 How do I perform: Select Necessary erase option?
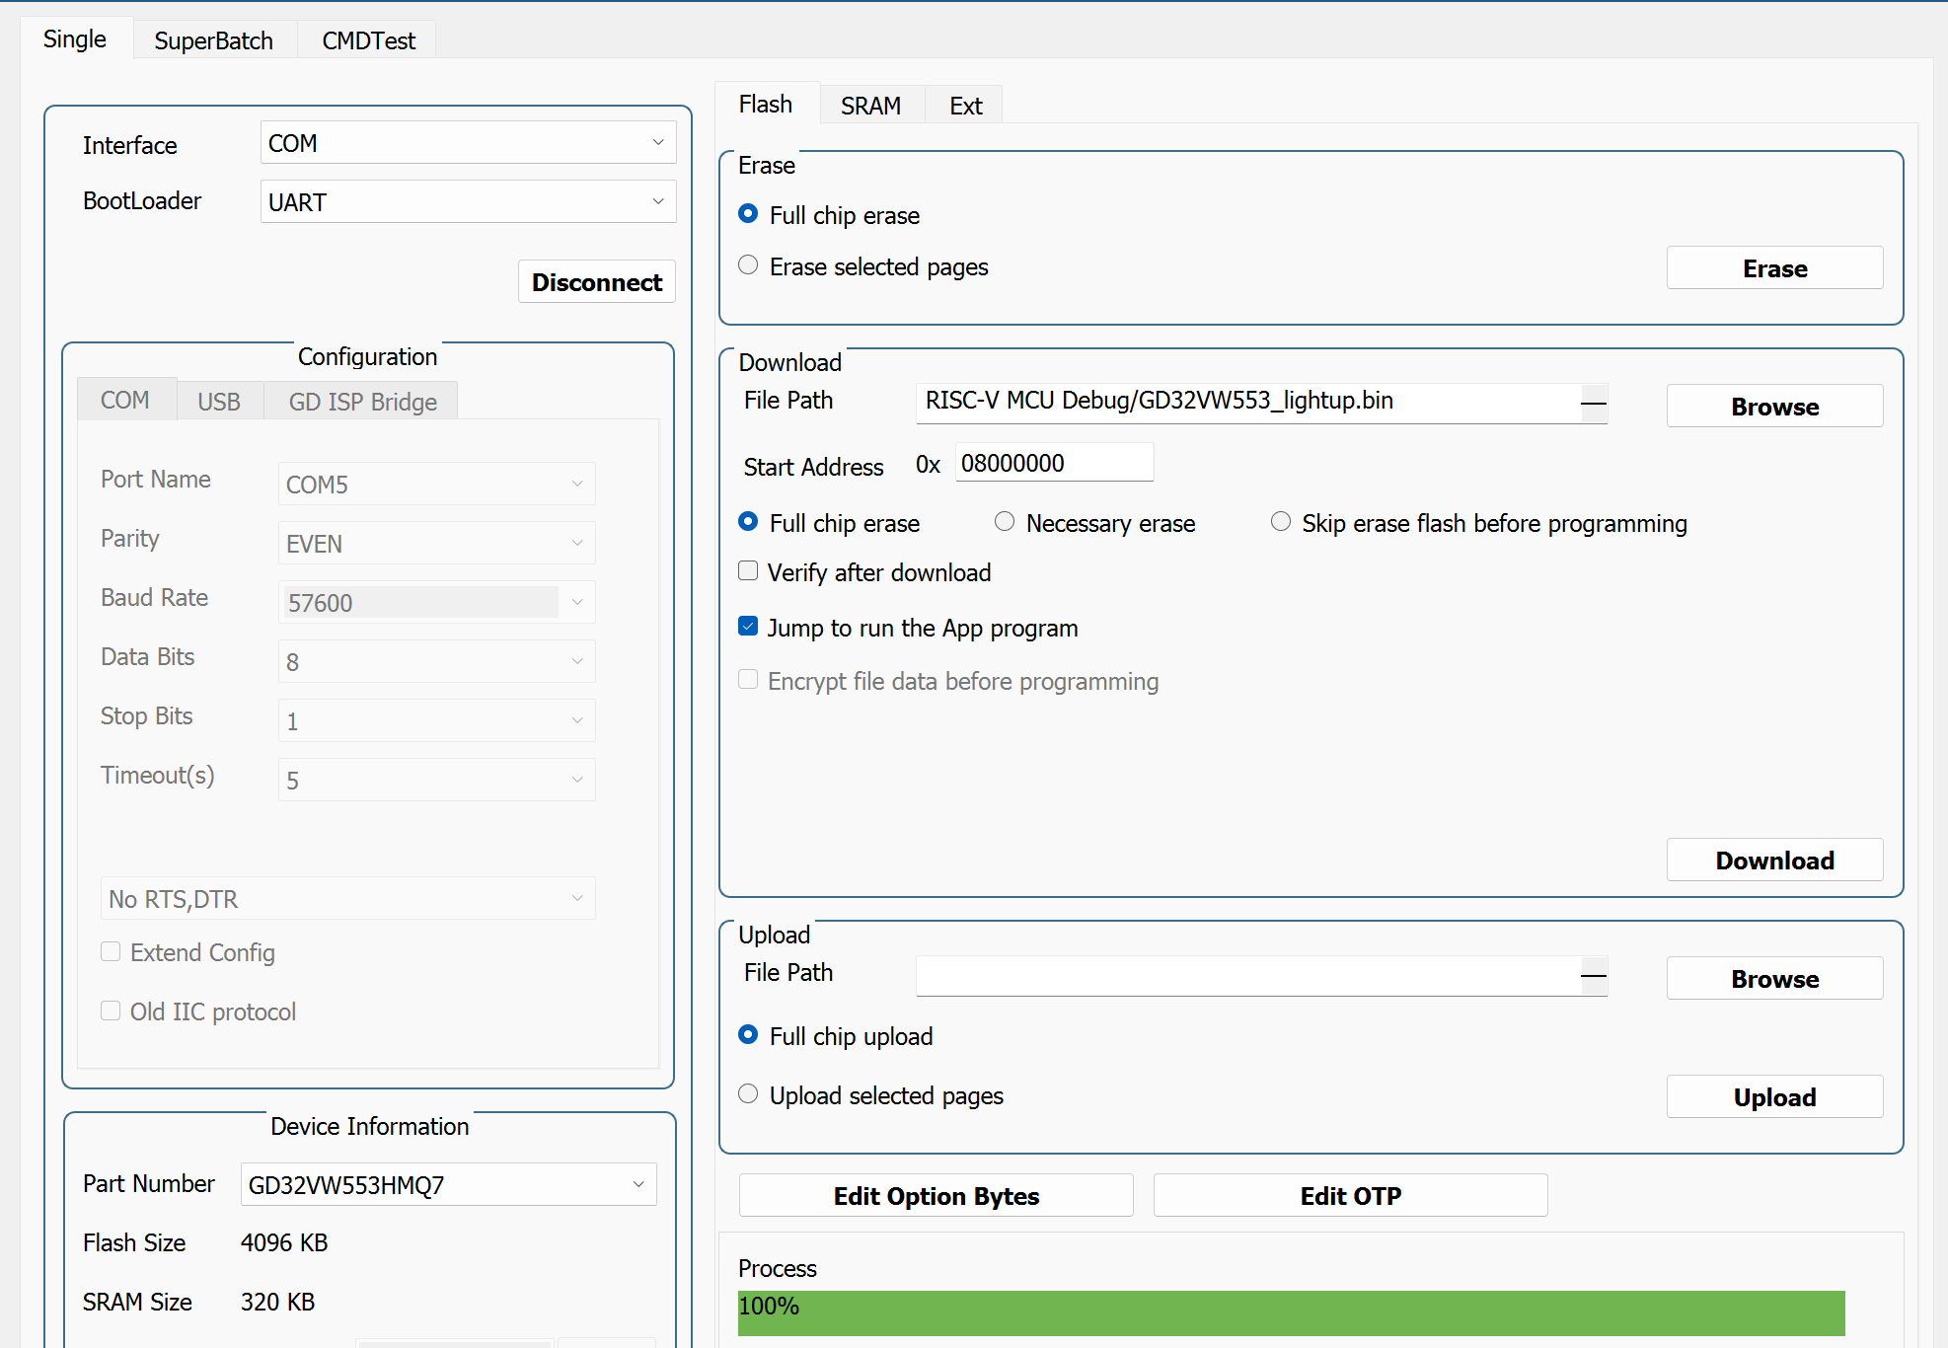pos(1005,522)
